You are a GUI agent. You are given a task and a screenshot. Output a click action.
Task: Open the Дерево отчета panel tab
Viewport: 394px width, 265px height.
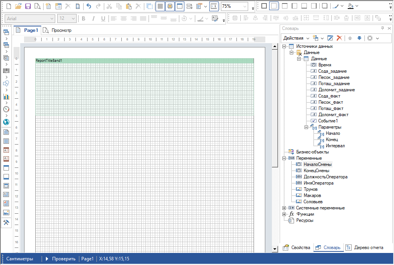coord(364,248)
